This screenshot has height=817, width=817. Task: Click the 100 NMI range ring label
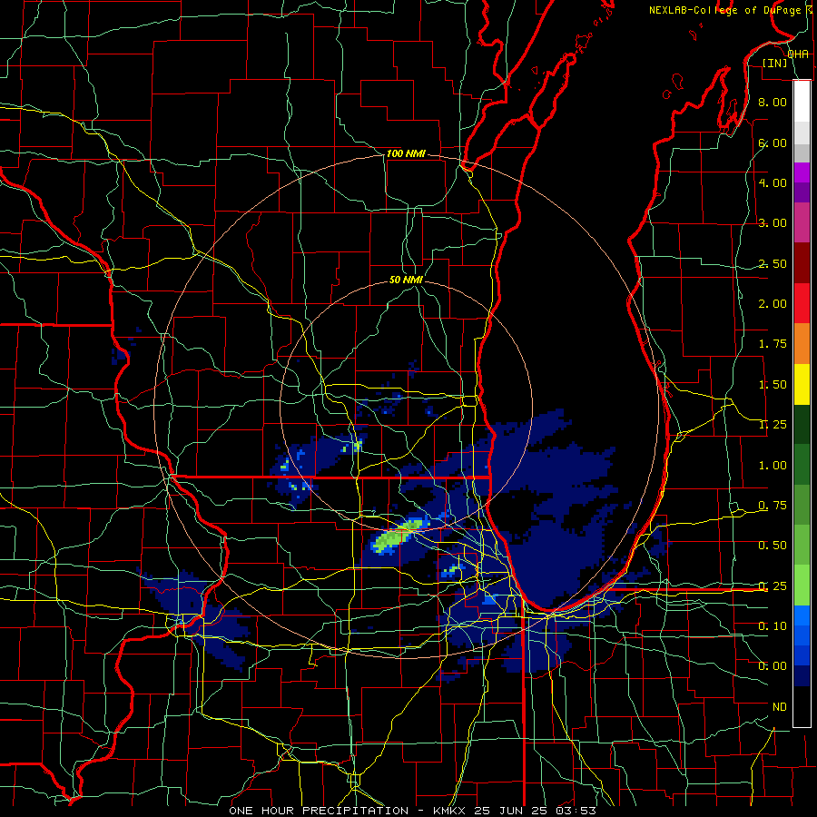point(406,153)
